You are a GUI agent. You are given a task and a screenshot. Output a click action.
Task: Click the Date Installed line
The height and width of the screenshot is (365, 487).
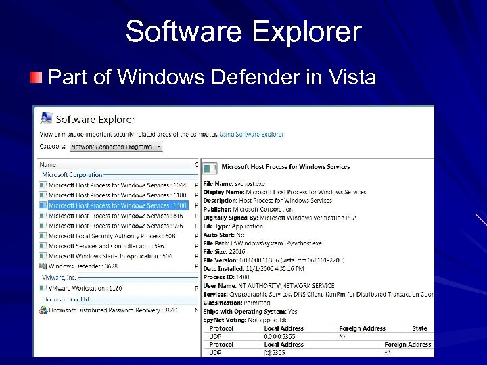254,269
